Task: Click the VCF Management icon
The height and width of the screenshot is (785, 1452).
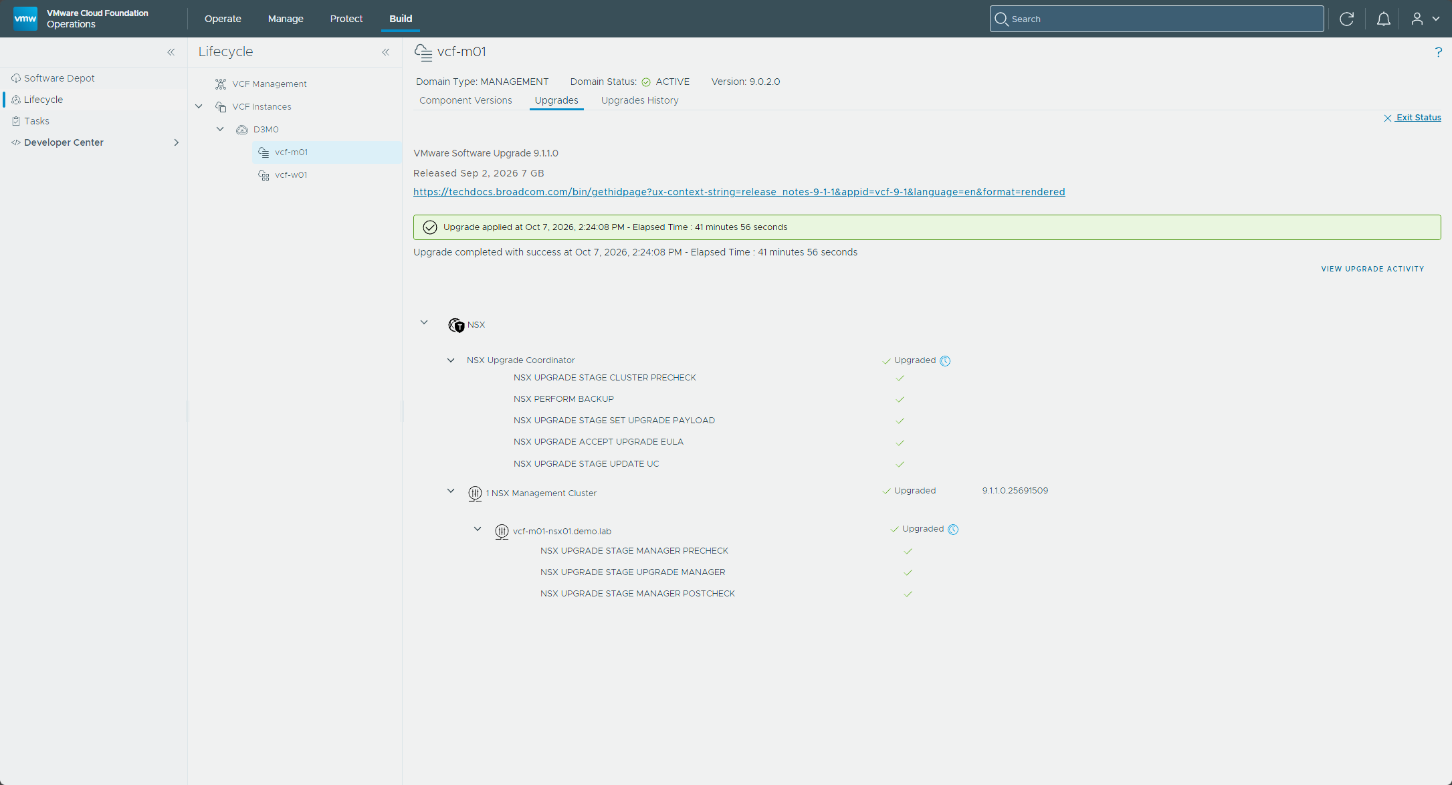Action: click(x=221, y=84)
